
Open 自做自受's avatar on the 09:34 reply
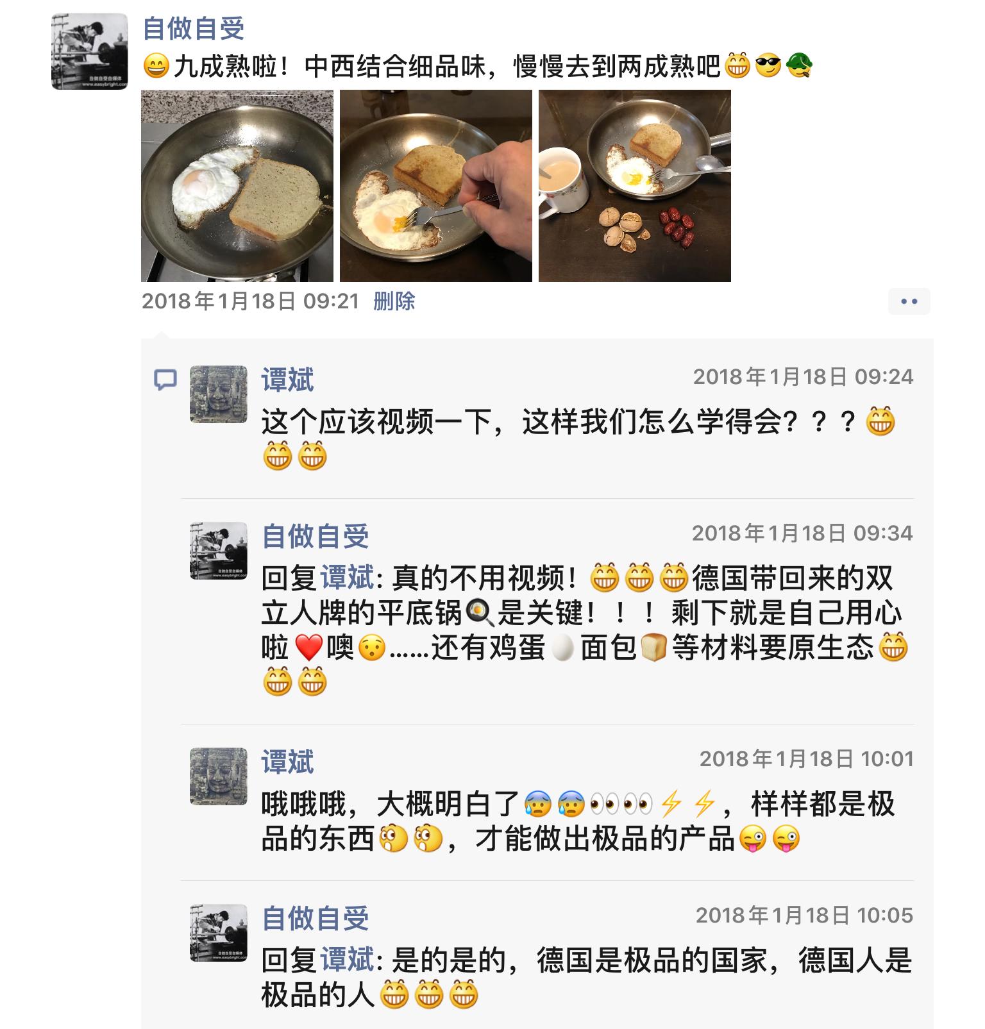click(x=219, y=551)
